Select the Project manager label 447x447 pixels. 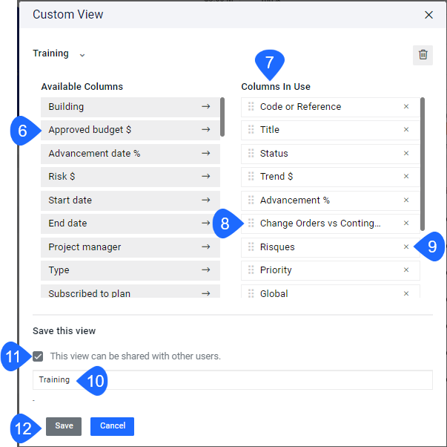click(x=85, y=247)
